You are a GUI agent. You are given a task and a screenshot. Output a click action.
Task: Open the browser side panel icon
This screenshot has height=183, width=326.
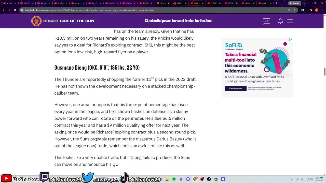[303, 10]
